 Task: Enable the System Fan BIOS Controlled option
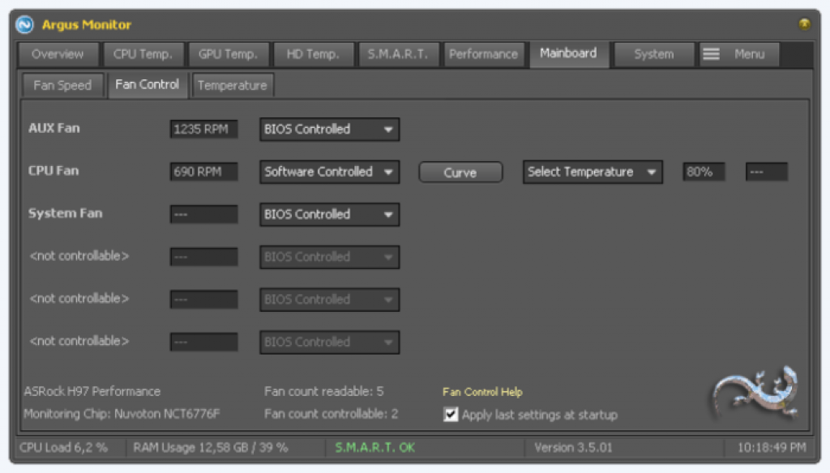coord(329,214)
